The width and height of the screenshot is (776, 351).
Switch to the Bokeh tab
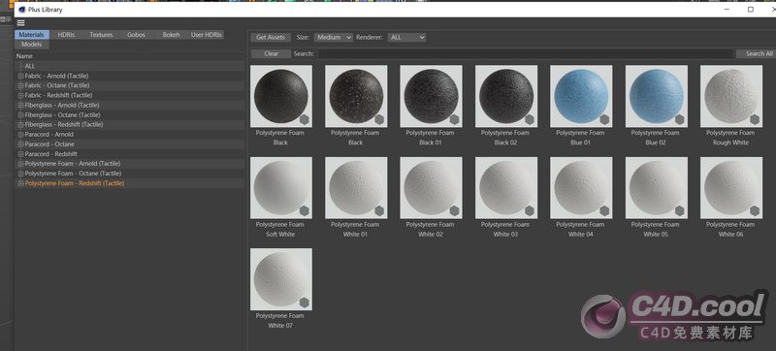point(172,35)
